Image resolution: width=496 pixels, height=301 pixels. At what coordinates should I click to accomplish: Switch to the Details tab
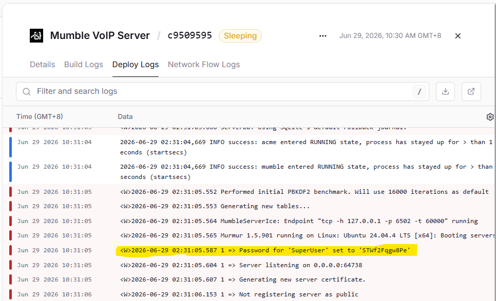click(43, 65)
